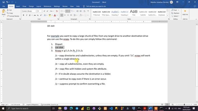Switch to the Insert tab
Image resolution: width=198 pixels, height=111 pixels.
pos(18,6)
